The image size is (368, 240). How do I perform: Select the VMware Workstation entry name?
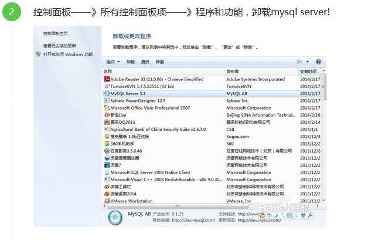click(x=131, y=201)
